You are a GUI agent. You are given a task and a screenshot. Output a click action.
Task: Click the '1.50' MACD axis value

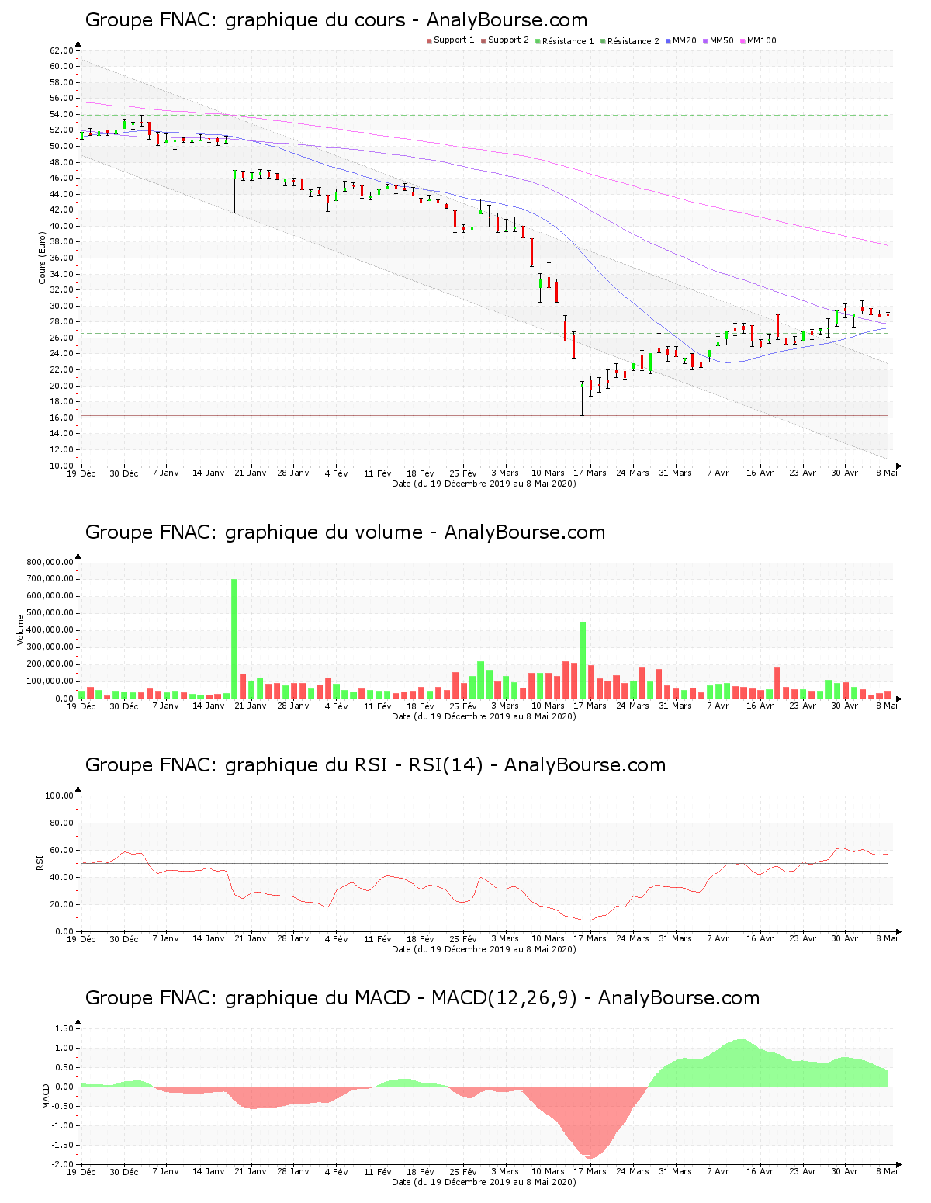coord(64,1028)
